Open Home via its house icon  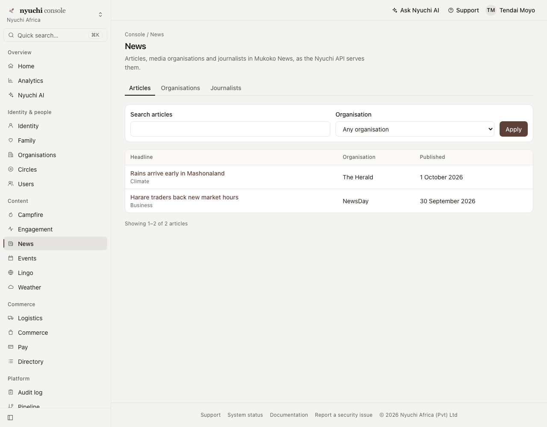point(11,66)
